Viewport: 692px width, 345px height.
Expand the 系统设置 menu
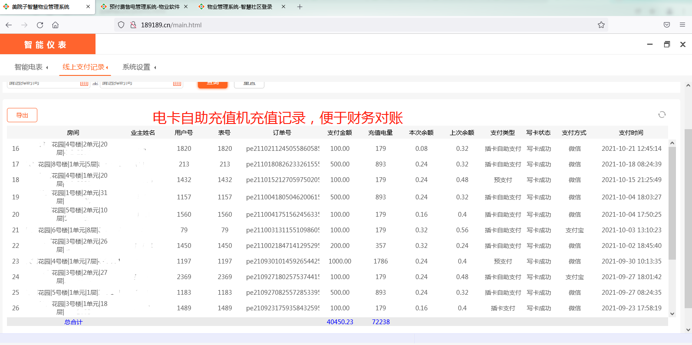tap(139, 67)
